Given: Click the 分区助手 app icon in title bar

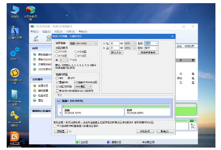Looking at the screenshot, I should (x=32, y=26).
